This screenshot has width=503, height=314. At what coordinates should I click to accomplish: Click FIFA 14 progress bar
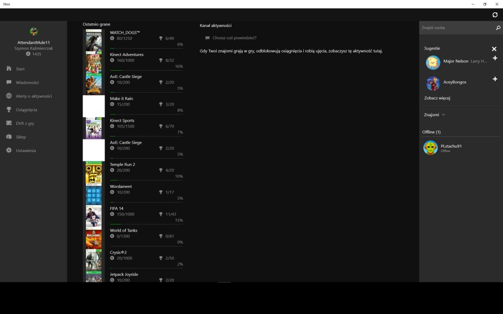pyautogui.click(x=146, y=224)
